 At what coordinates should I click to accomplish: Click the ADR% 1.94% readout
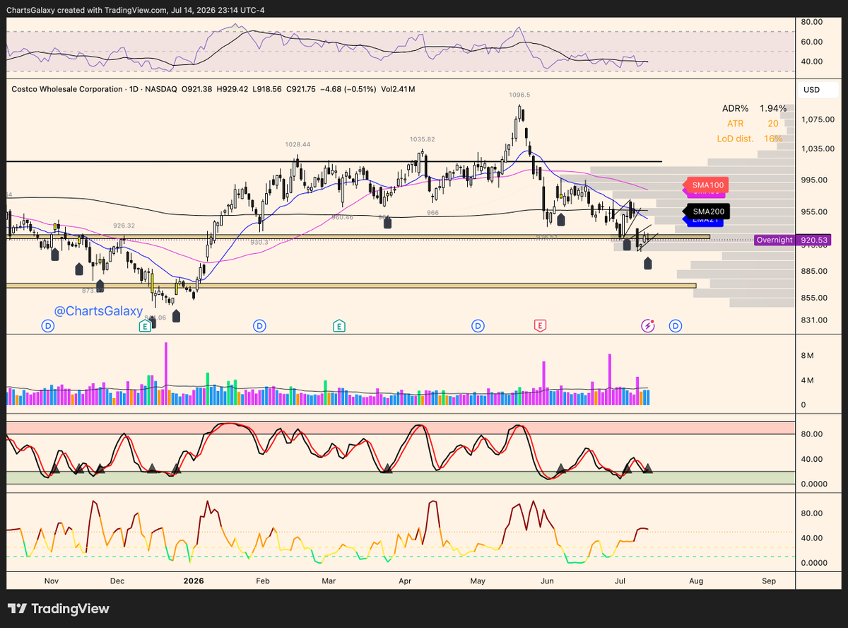[754, 108]
